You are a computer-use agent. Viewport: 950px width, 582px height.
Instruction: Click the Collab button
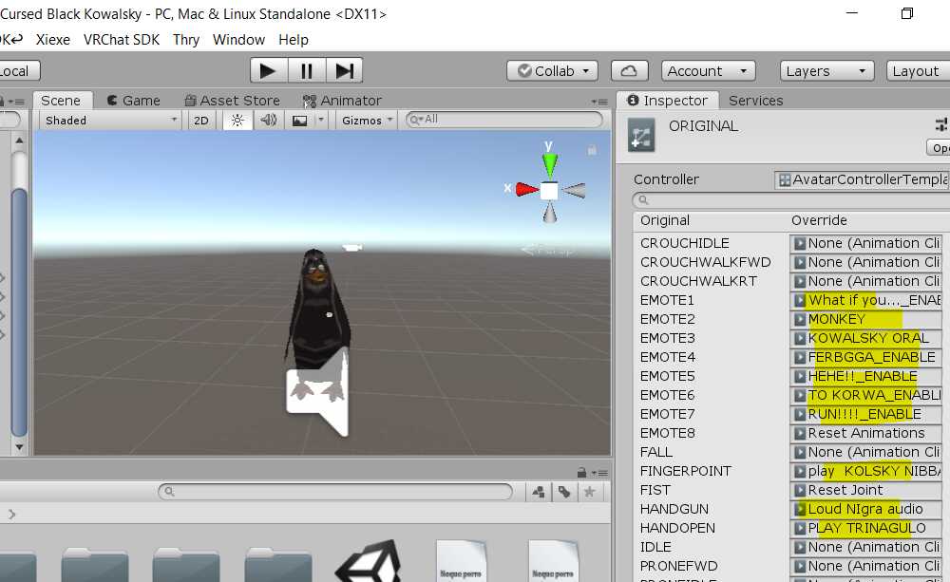coord(552,71)
